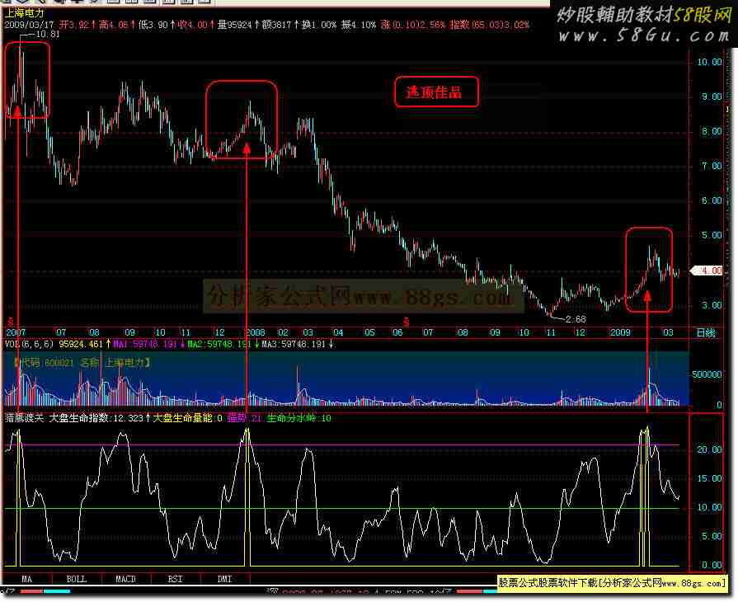738x602 pixels.
Task: Click the MA1:59748.191 volume value
Action: coord(145,344)
